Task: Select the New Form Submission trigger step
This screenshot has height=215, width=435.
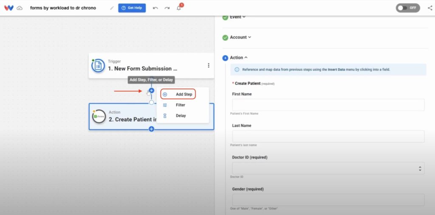Action: click(x=151, y=66)
